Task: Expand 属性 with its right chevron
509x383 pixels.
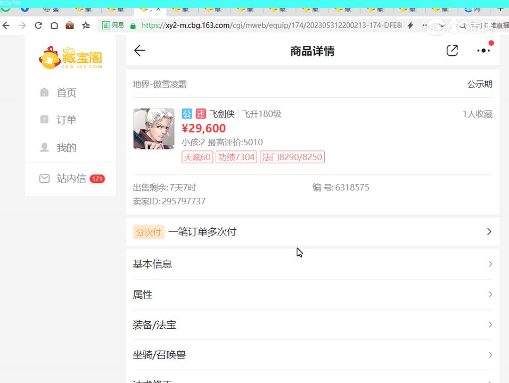Action: click(x=490, y=295)
